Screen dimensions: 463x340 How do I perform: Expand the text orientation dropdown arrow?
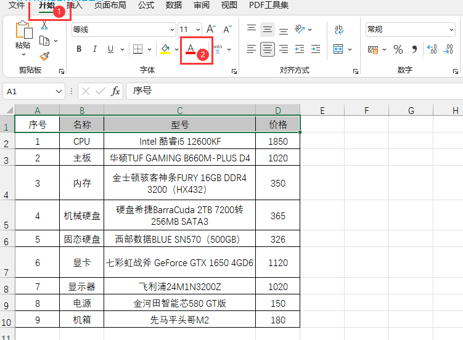click(x=309, y=30)
